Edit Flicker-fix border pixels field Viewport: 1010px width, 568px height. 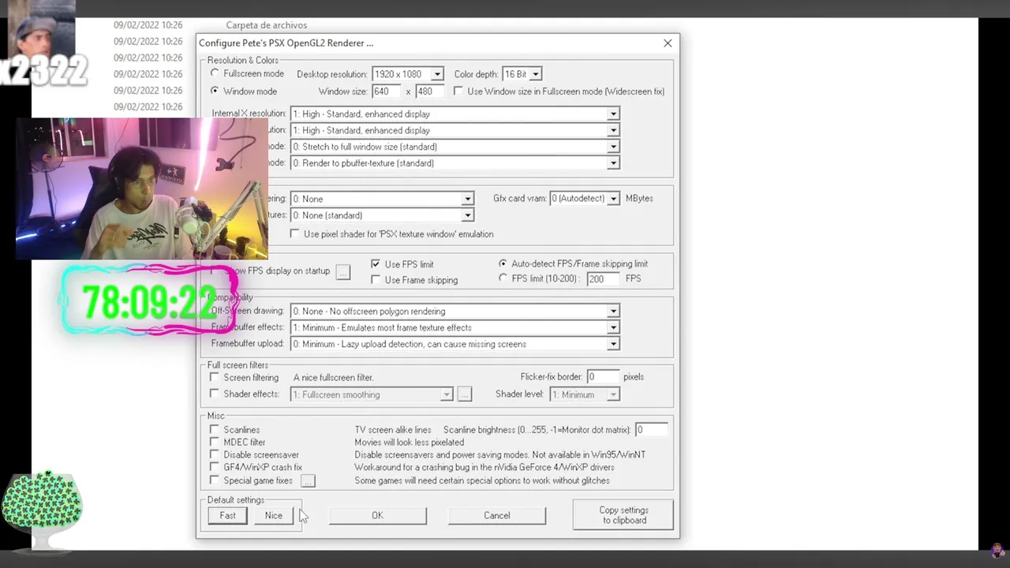tap(604, 377)
